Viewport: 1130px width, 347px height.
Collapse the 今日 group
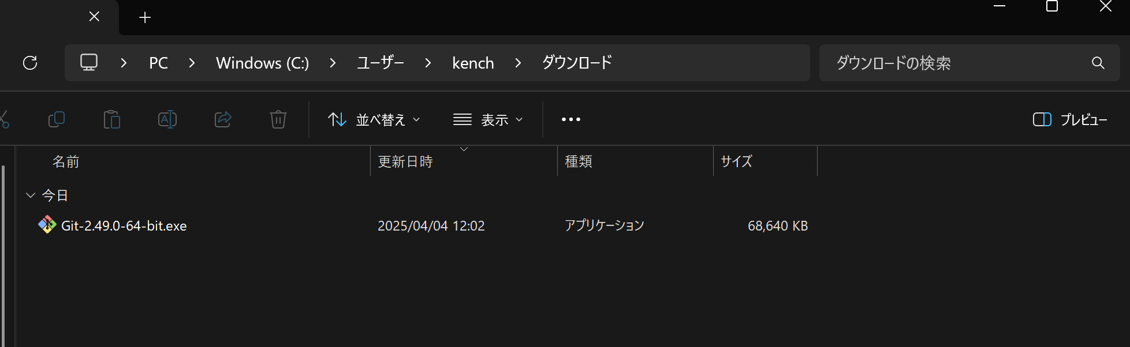click(31, 195)
